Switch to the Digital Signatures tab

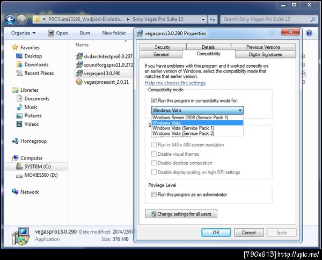tap(265, 54)
